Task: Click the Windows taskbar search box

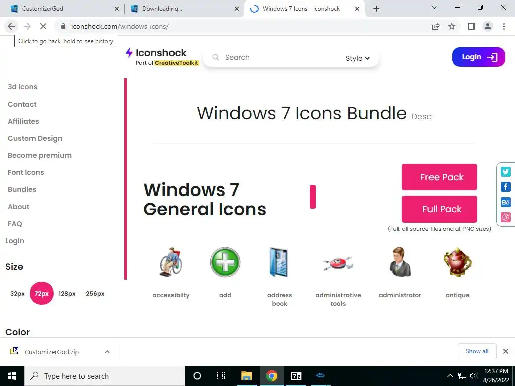Action: [105, 376]
